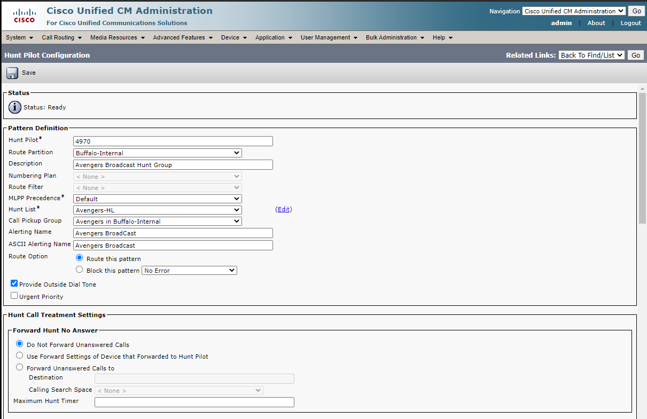Click the Description input field

(x=173, y=165)
